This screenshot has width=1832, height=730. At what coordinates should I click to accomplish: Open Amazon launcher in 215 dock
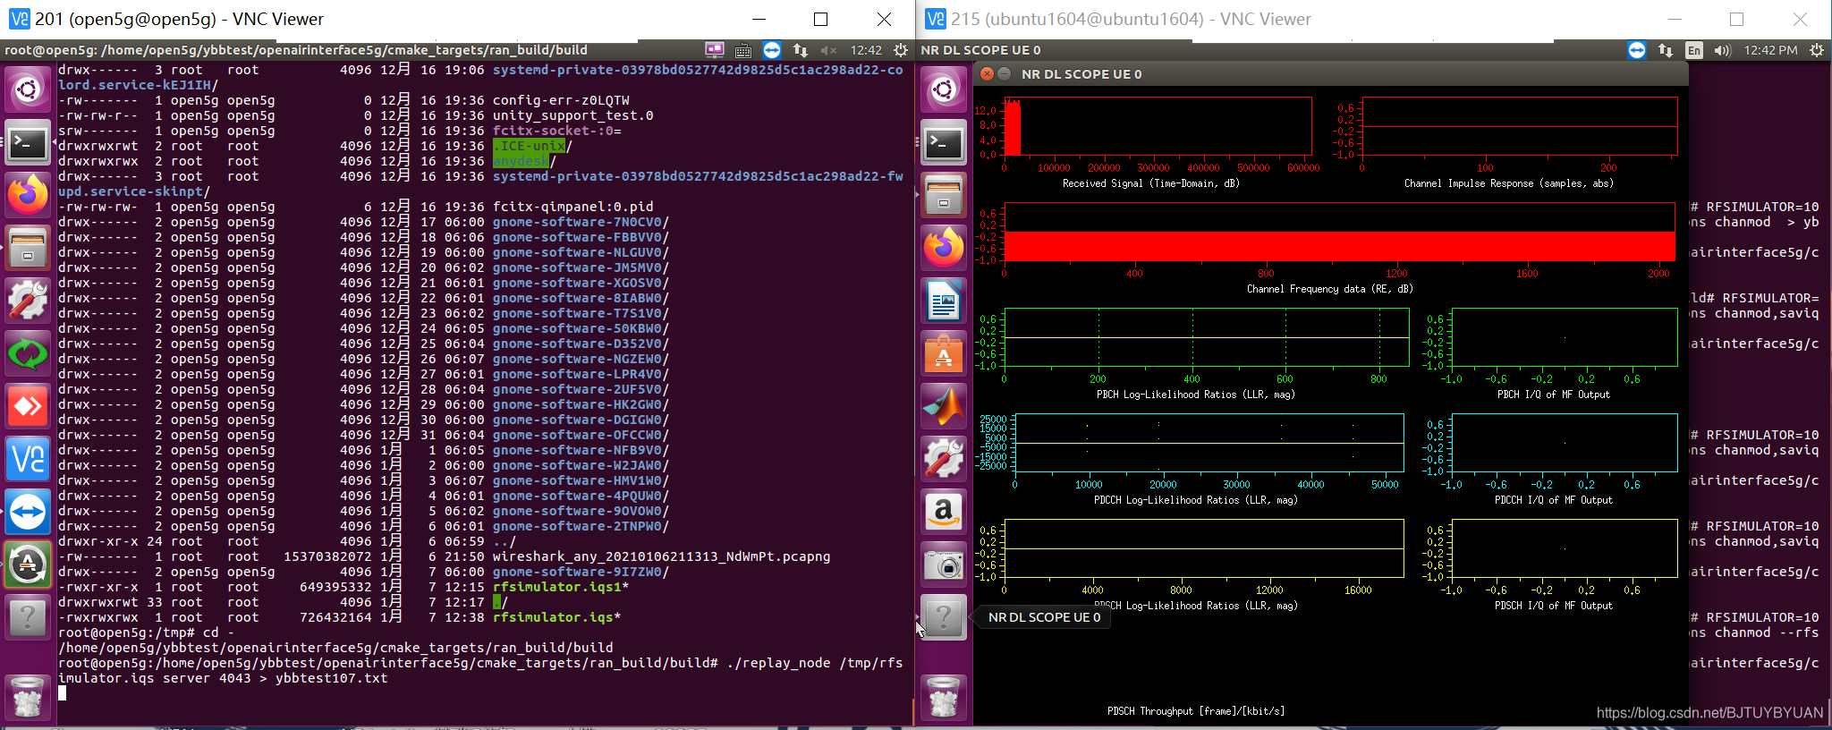[x=944, y=512]
